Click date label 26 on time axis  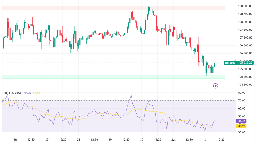[x=15, y=140]
